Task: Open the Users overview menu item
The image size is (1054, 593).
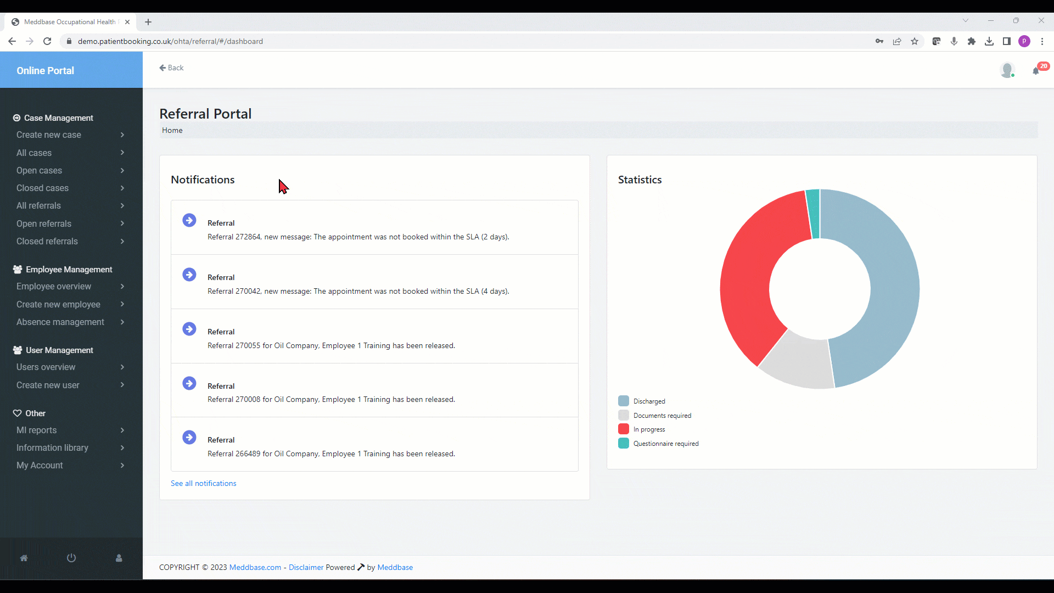Action: pyautogui.click(x=46, y=367)
